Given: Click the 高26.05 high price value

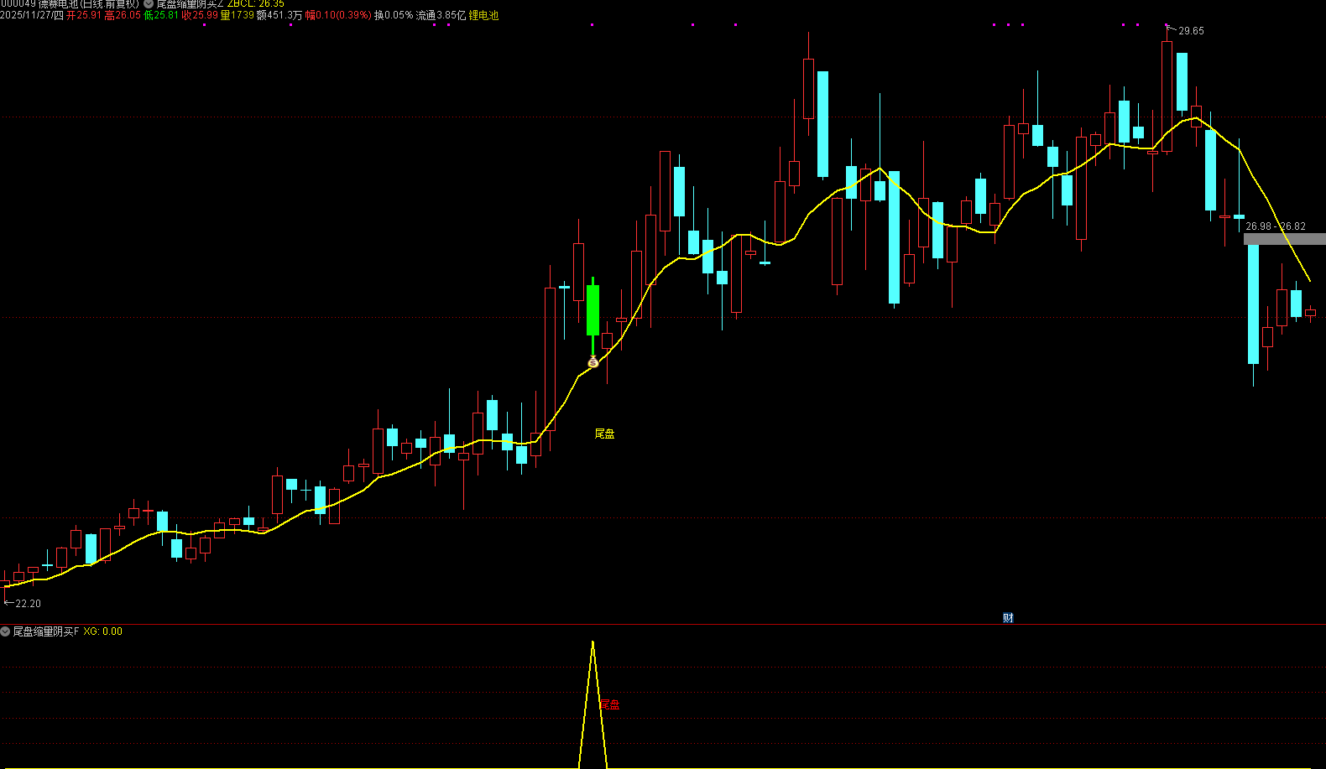Looking at the screenshot, I should 123,15.
